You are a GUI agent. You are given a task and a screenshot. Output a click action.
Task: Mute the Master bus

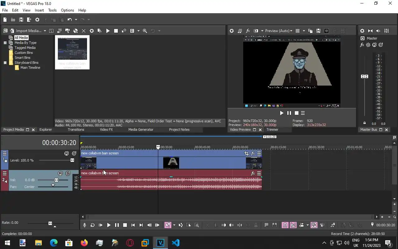[x=374, y=45]
